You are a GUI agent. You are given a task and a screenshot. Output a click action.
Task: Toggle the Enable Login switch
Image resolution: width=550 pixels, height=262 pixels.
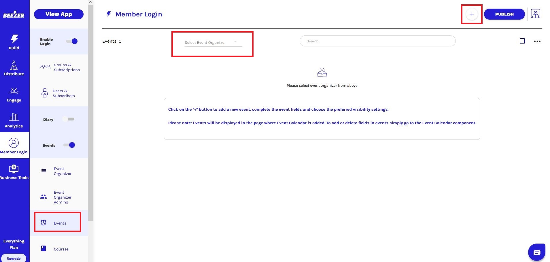(72, 41)
